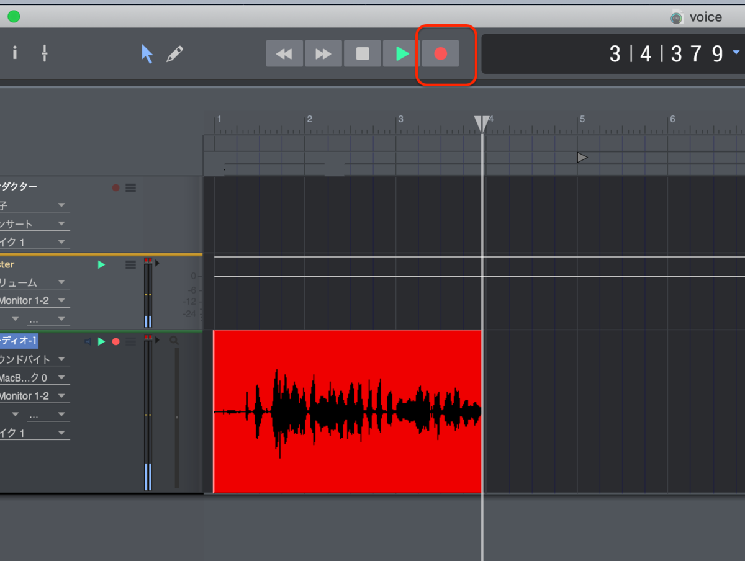Open the Master track's '...' dropdown
The height and width of the screenshot is (561, 745).
[47, 319]
